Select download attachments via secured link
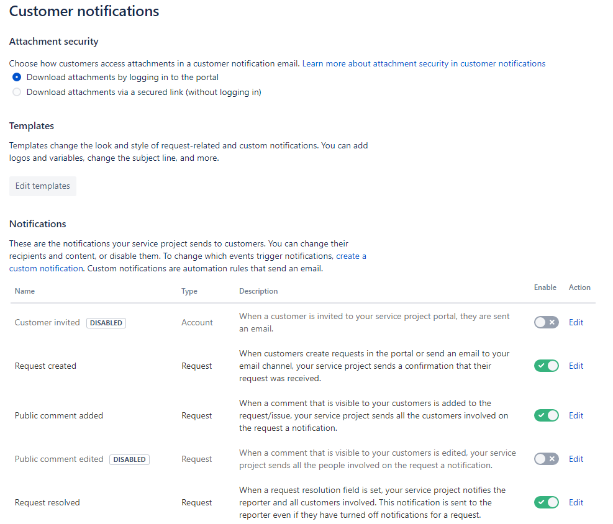Viewport: 613px width, 524px height. 17,93
